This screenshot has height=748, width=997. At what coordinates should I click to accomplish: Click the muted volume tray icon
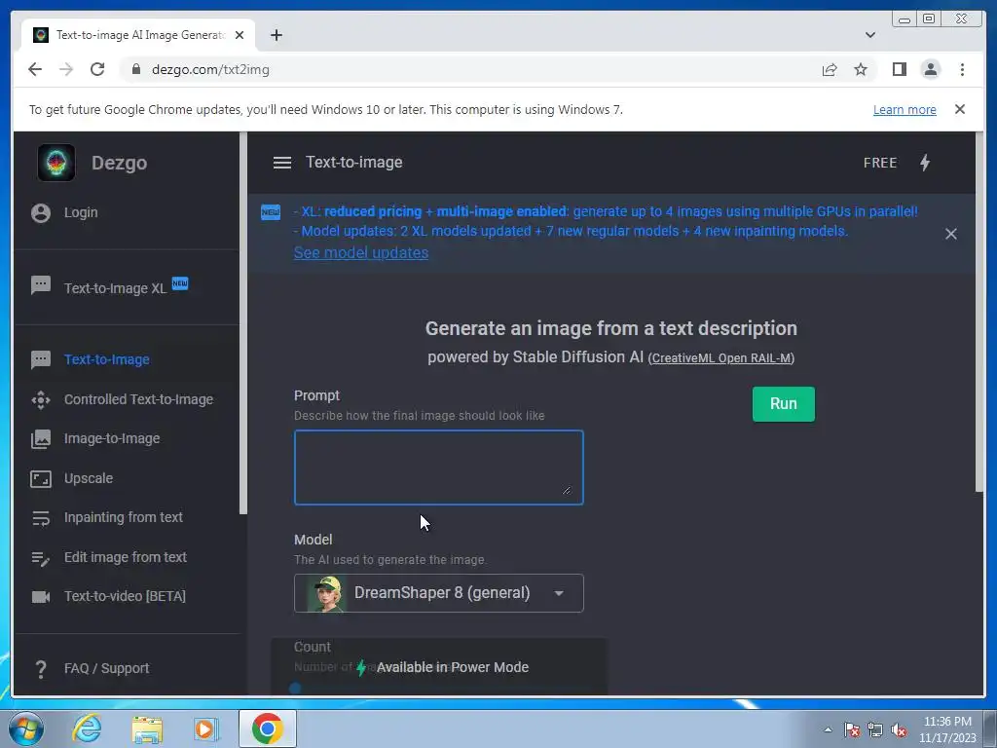tap(899, 729)
